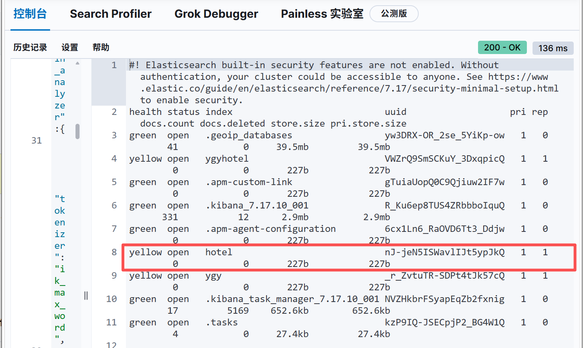Click uuid 6cx1Ln6_RaOVD6Tt3_Ddjw
Viewport: 583px width, 348px height.
point(445,229)
